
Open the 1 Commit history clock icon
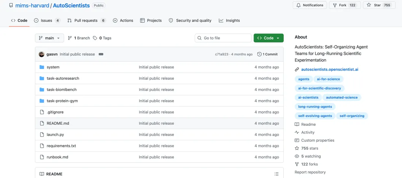pos(259,54)
